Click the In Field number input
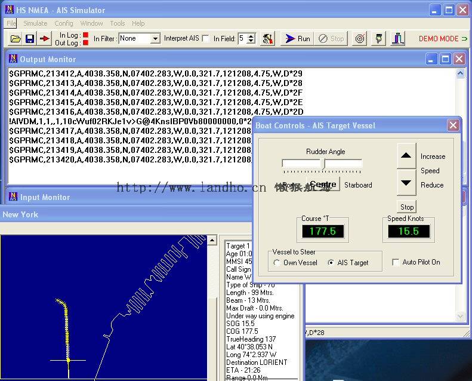The width and height of the screenshot is (472, 381). pos(243,39)
